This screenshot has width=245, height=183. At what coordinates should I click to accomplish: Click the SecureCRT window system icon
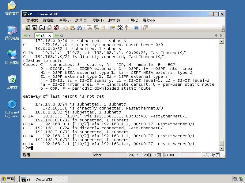tap(25, 14)
